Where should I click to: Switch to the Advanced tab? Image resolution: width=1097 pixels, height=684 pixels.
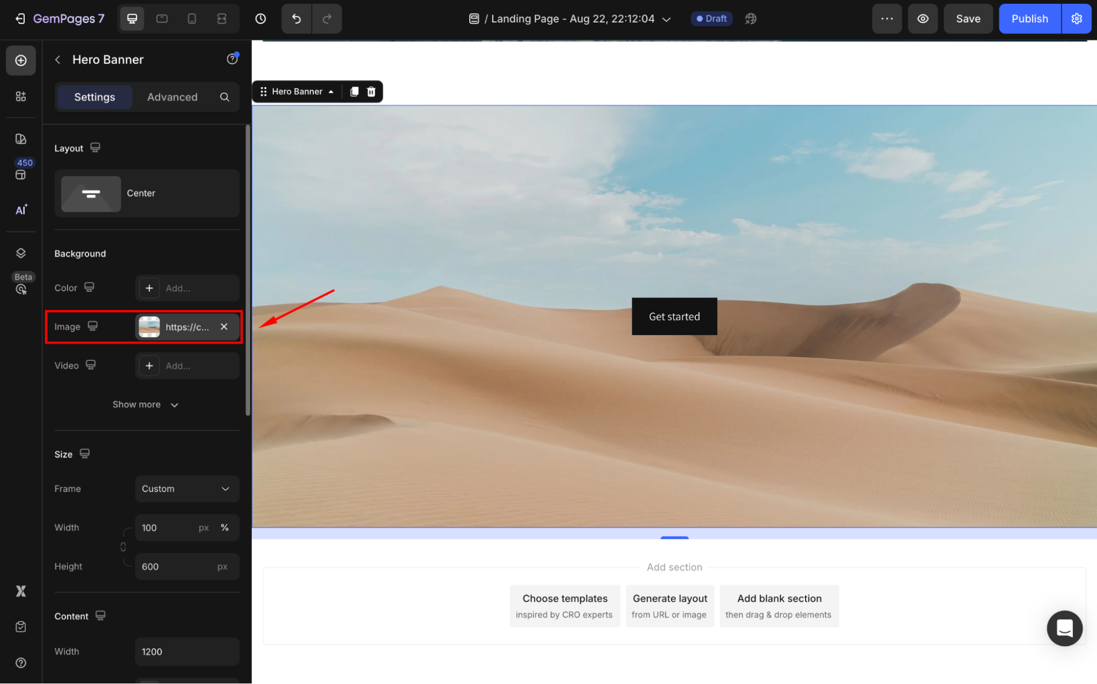[172, 97]
